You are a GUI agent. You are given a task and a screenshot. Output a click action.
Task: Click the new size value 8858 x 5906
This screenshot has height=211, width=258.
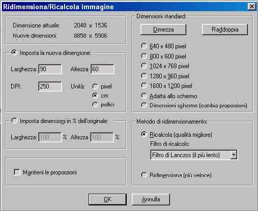[x=91, y=36]
